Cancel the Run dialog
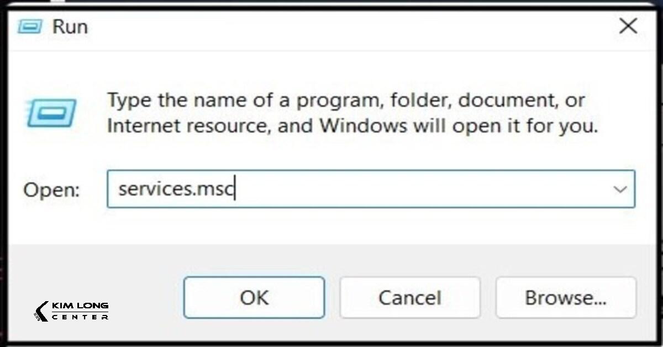 [x=409, y=298]
